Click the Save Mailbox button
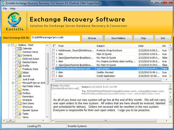Viewport: 174px width, 130px height. pyautogui.click(x=118, y=38)
